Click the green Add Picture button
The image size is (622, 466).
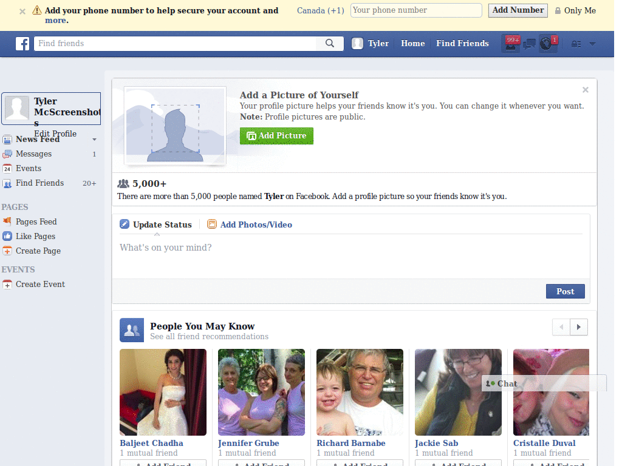tap(276, 136)
